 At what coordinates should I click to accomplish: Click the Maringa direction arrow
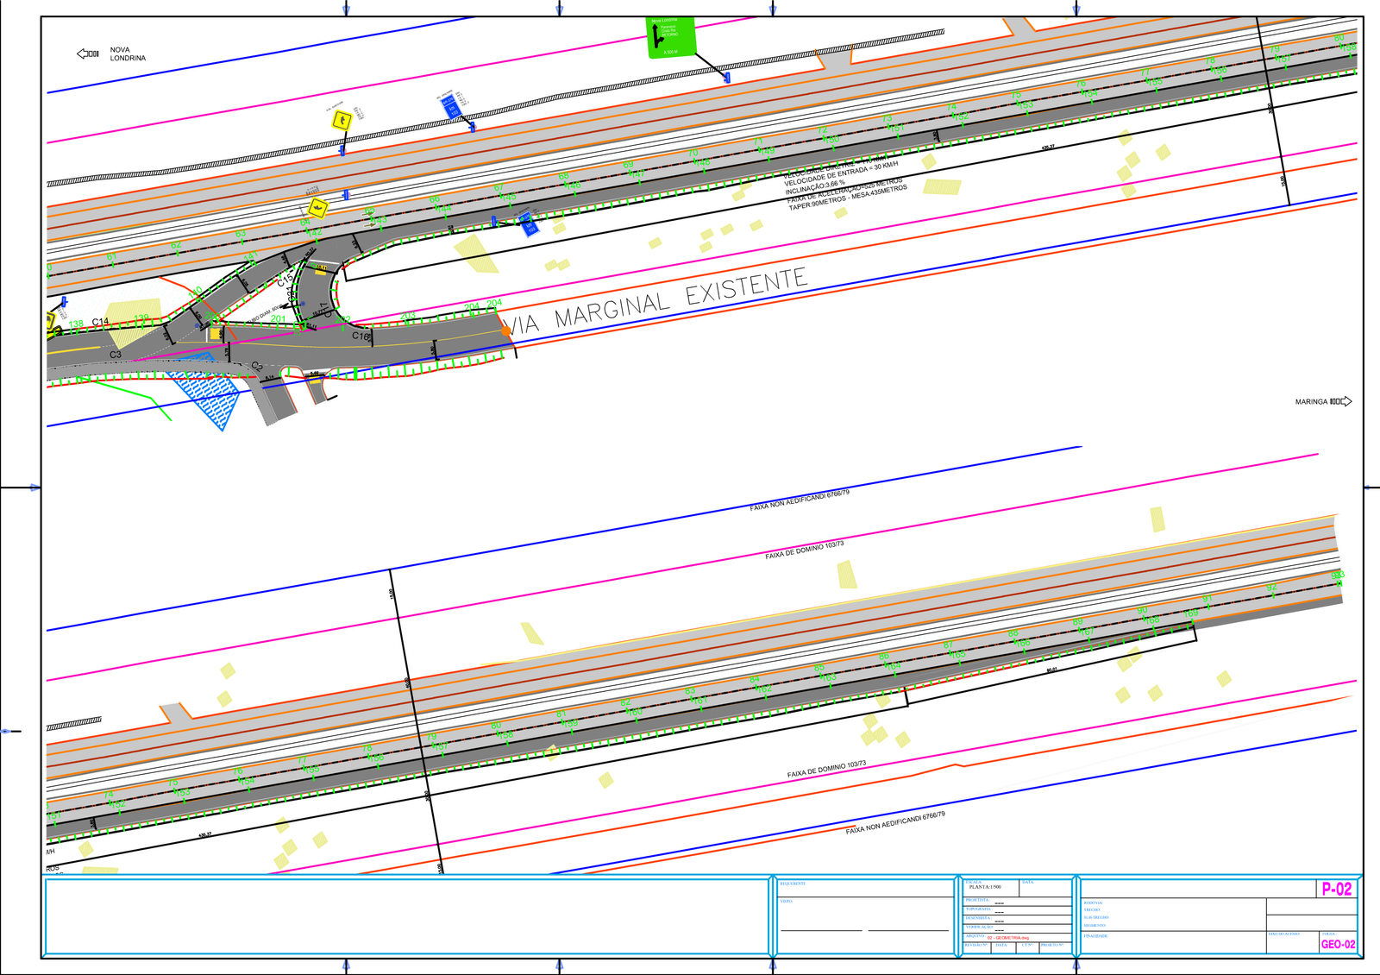[x=1341, y=401]
